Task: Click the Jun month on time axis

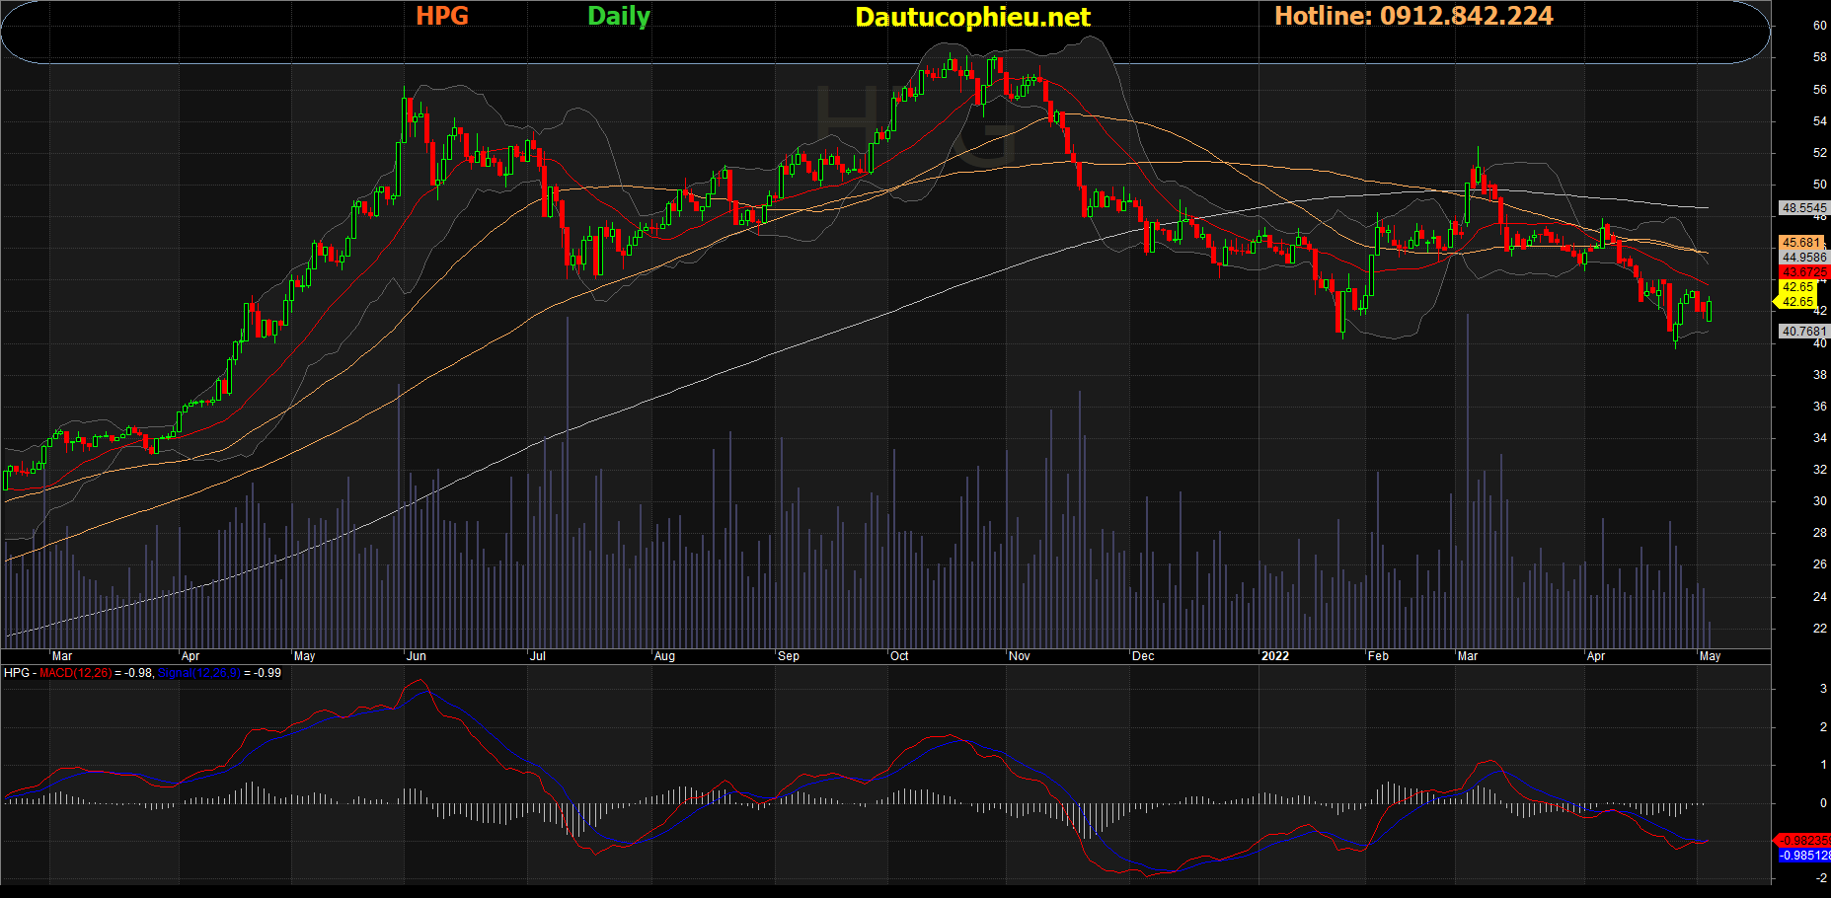Action: (417, 656)
